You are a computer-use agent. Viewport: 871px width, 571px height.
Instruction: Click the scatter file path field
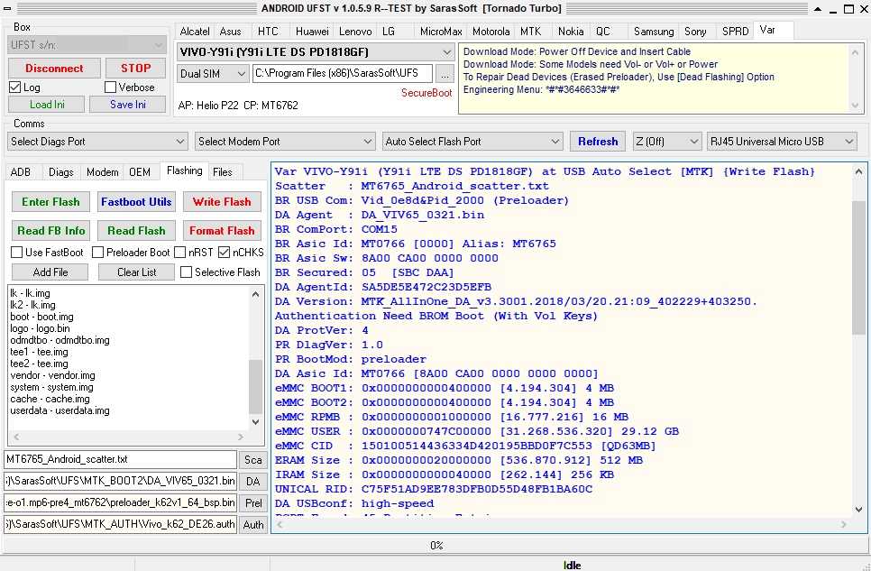click(121, 460)
